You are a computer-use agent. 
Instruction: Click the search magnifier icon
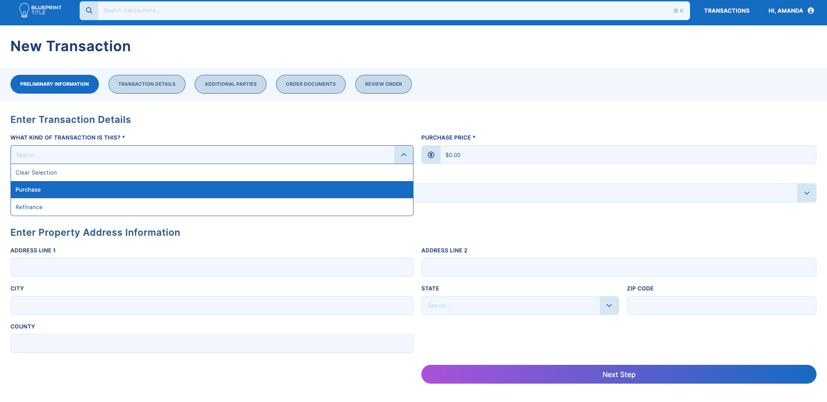89,10
